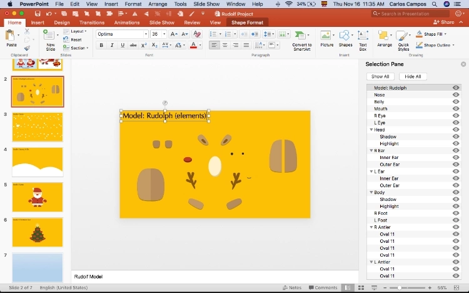Open the Animations ribbon tab
469x293 pixels.
pyautogui.click(x=127, y=23)
